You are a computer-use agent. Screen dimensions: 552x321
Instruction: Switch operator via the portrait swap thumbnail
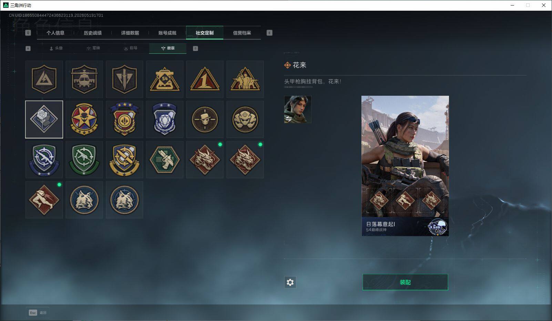point(298,110)
